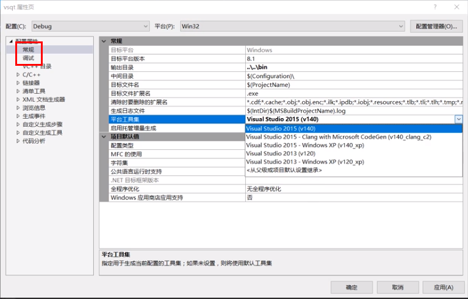This screenshot has height=299, width=468.
Task: Expand the 生成事件 tree node
Action: click(18, 116)
